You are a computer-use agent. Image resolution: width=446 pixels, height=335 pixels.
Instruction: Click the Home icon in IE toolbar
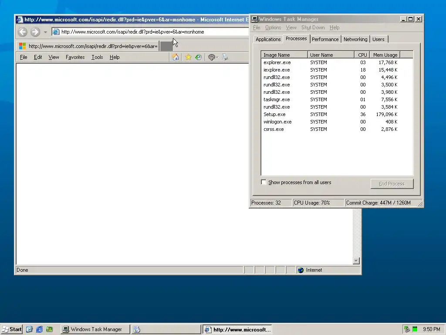click(x=176, y=57)
